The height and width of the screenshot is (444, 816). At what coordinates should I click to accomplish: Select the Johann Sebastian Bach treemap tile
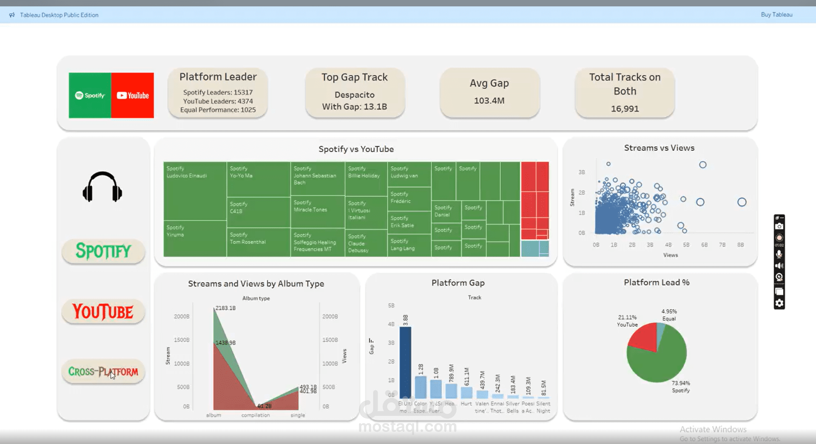(x=317, y=179)
